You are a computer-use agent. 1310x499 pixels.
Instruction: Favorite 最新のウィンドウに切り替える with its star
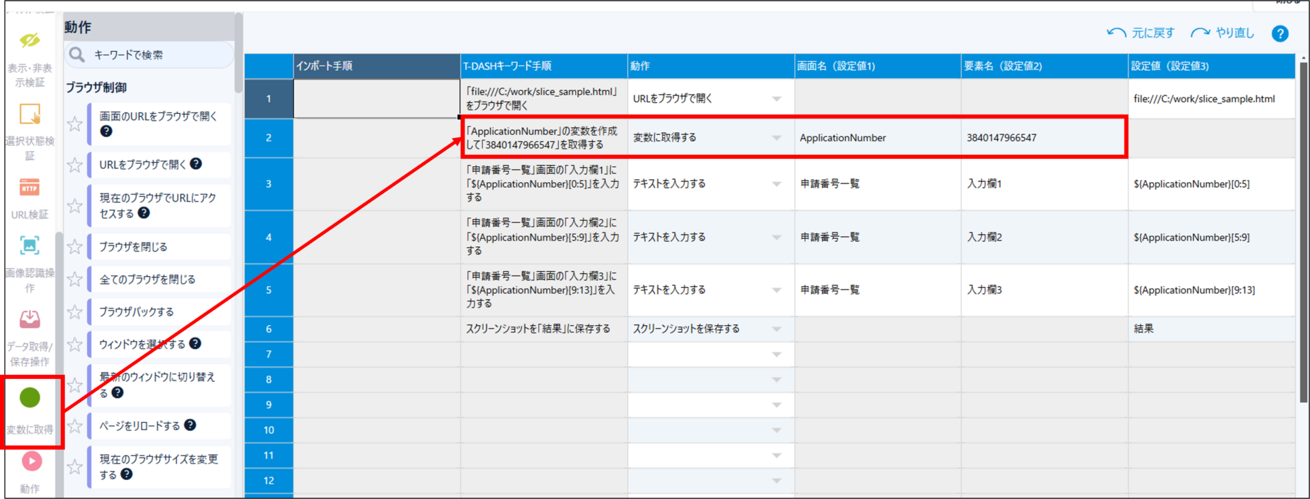74,385
